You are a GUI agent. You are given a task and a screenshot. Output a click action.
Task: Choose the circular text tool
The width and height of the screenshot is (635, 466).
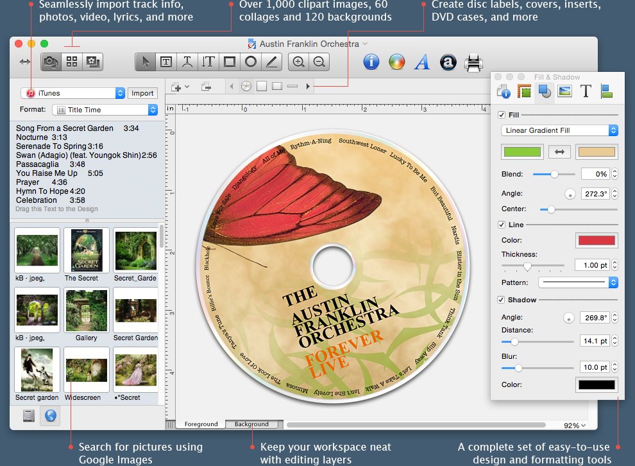(187, 62)
